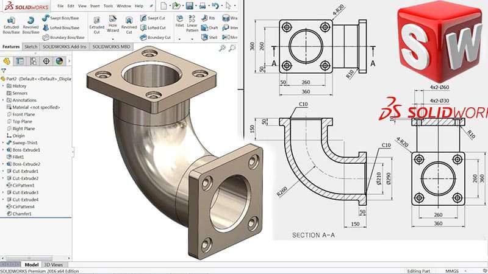Switch to the 3D Views tab
488x274 pixels.
click(54, 265)
